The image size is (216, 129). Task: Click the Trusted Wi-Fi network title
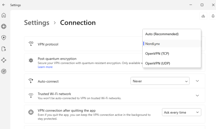55,94
